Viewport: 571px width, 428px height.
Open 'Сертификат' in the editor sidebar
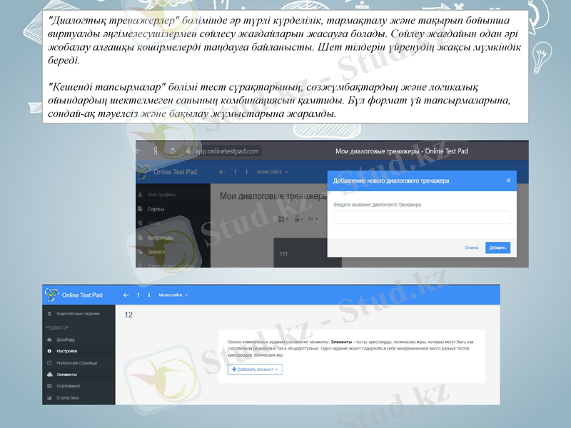click(x=69, y=386)
